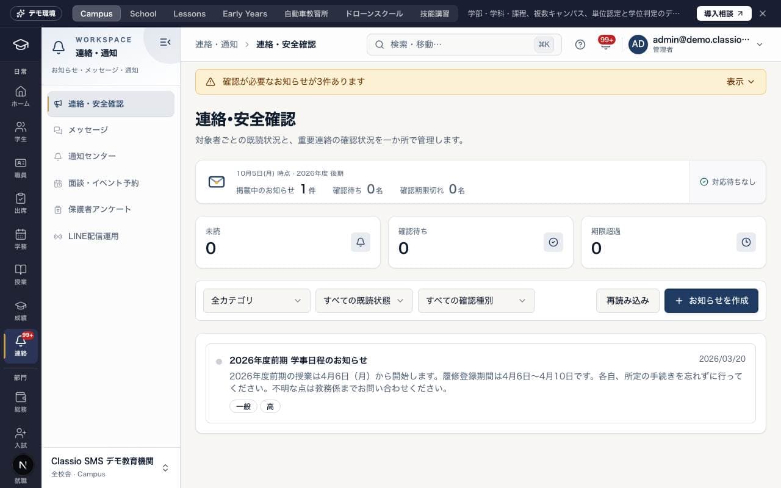Click the 検索・移動 search field
This screenshot has width=781, height=488.
click(464, 45)
